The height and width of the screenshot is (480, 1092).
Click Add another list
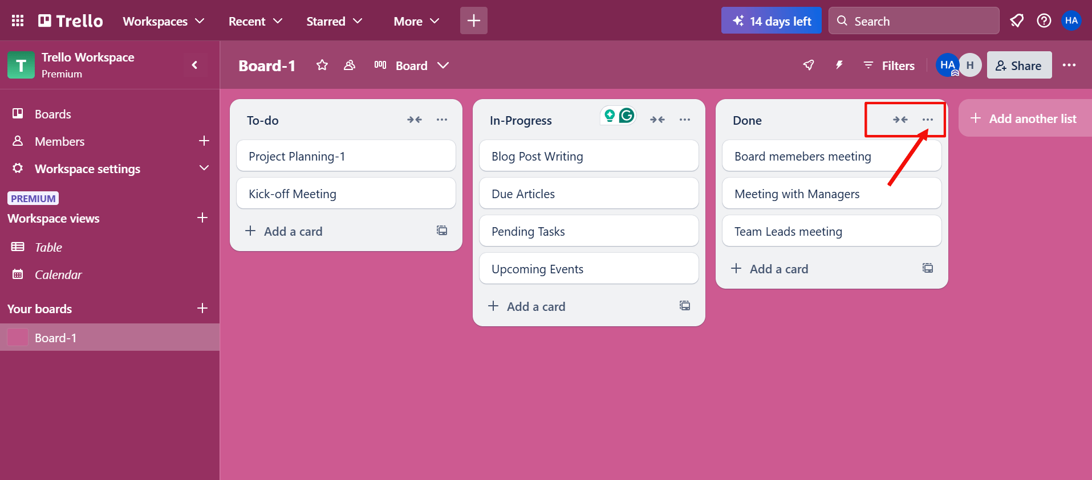tap(1025, 118)
